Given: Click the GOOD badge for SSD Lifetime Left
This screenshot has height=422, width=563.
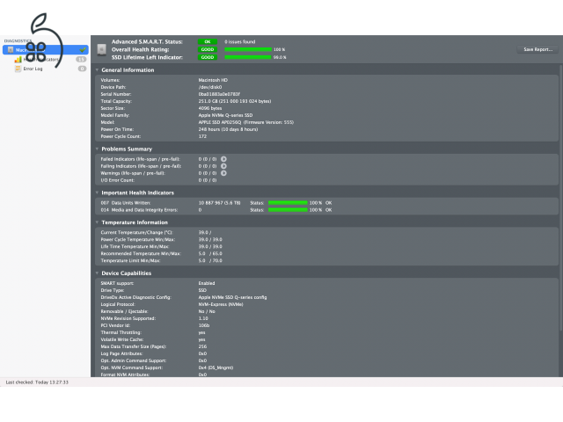Looking at the screenshot, I should (208, 57).
